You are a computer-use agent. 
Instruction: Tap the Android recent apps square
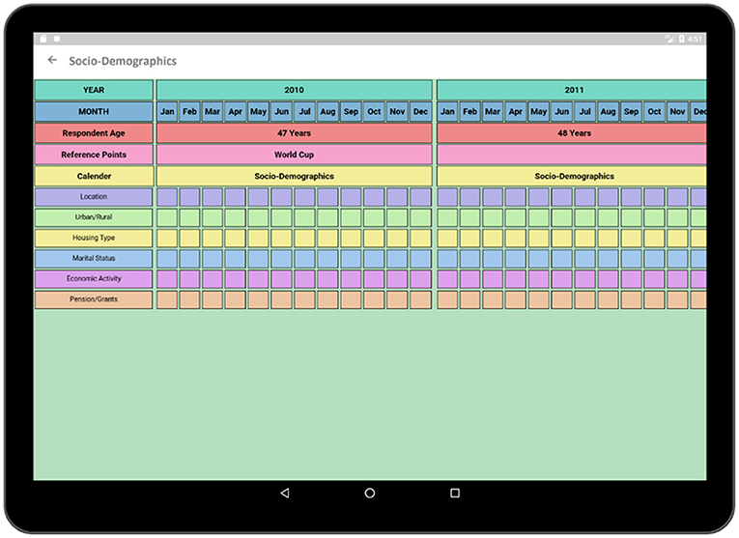tap(455, 493)
